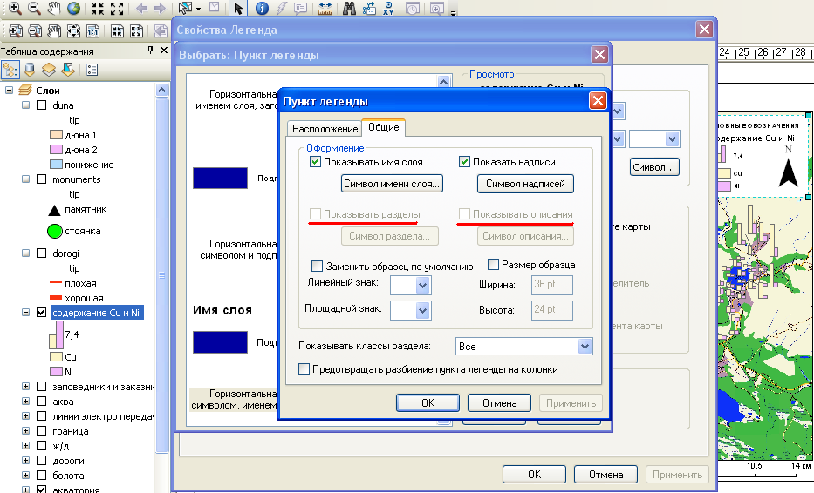
Task: Select the Zoom In tool in Tools toolbar
Action: [15, 9]
